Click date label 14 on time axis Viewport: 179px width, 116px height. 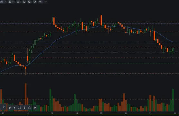[x=77, y=113]
